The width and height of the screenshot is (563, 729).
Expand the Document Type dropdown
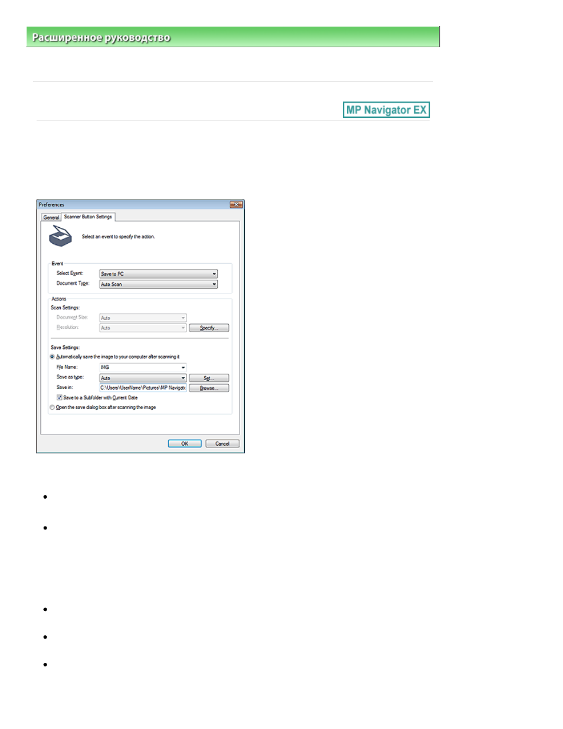click(158, 285)
